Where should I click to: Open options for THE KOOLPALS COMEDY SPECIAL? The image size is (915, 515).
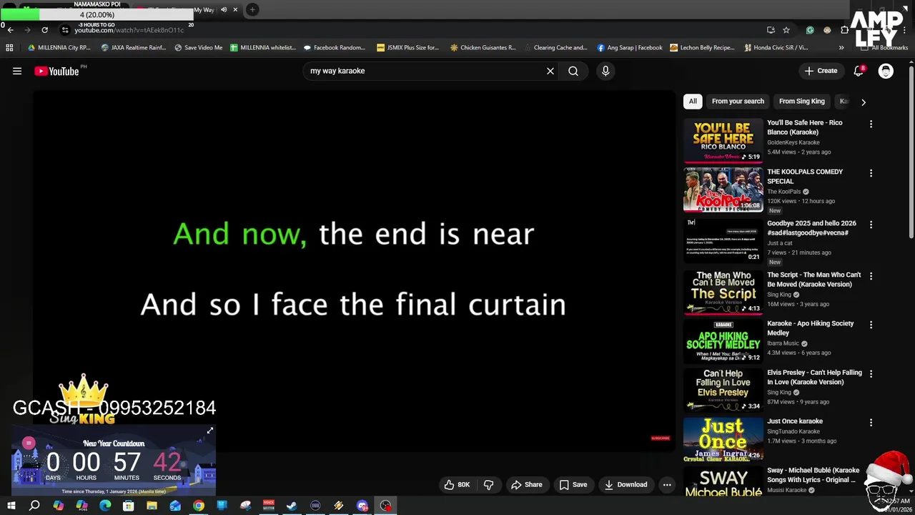[x=871, y=173]
